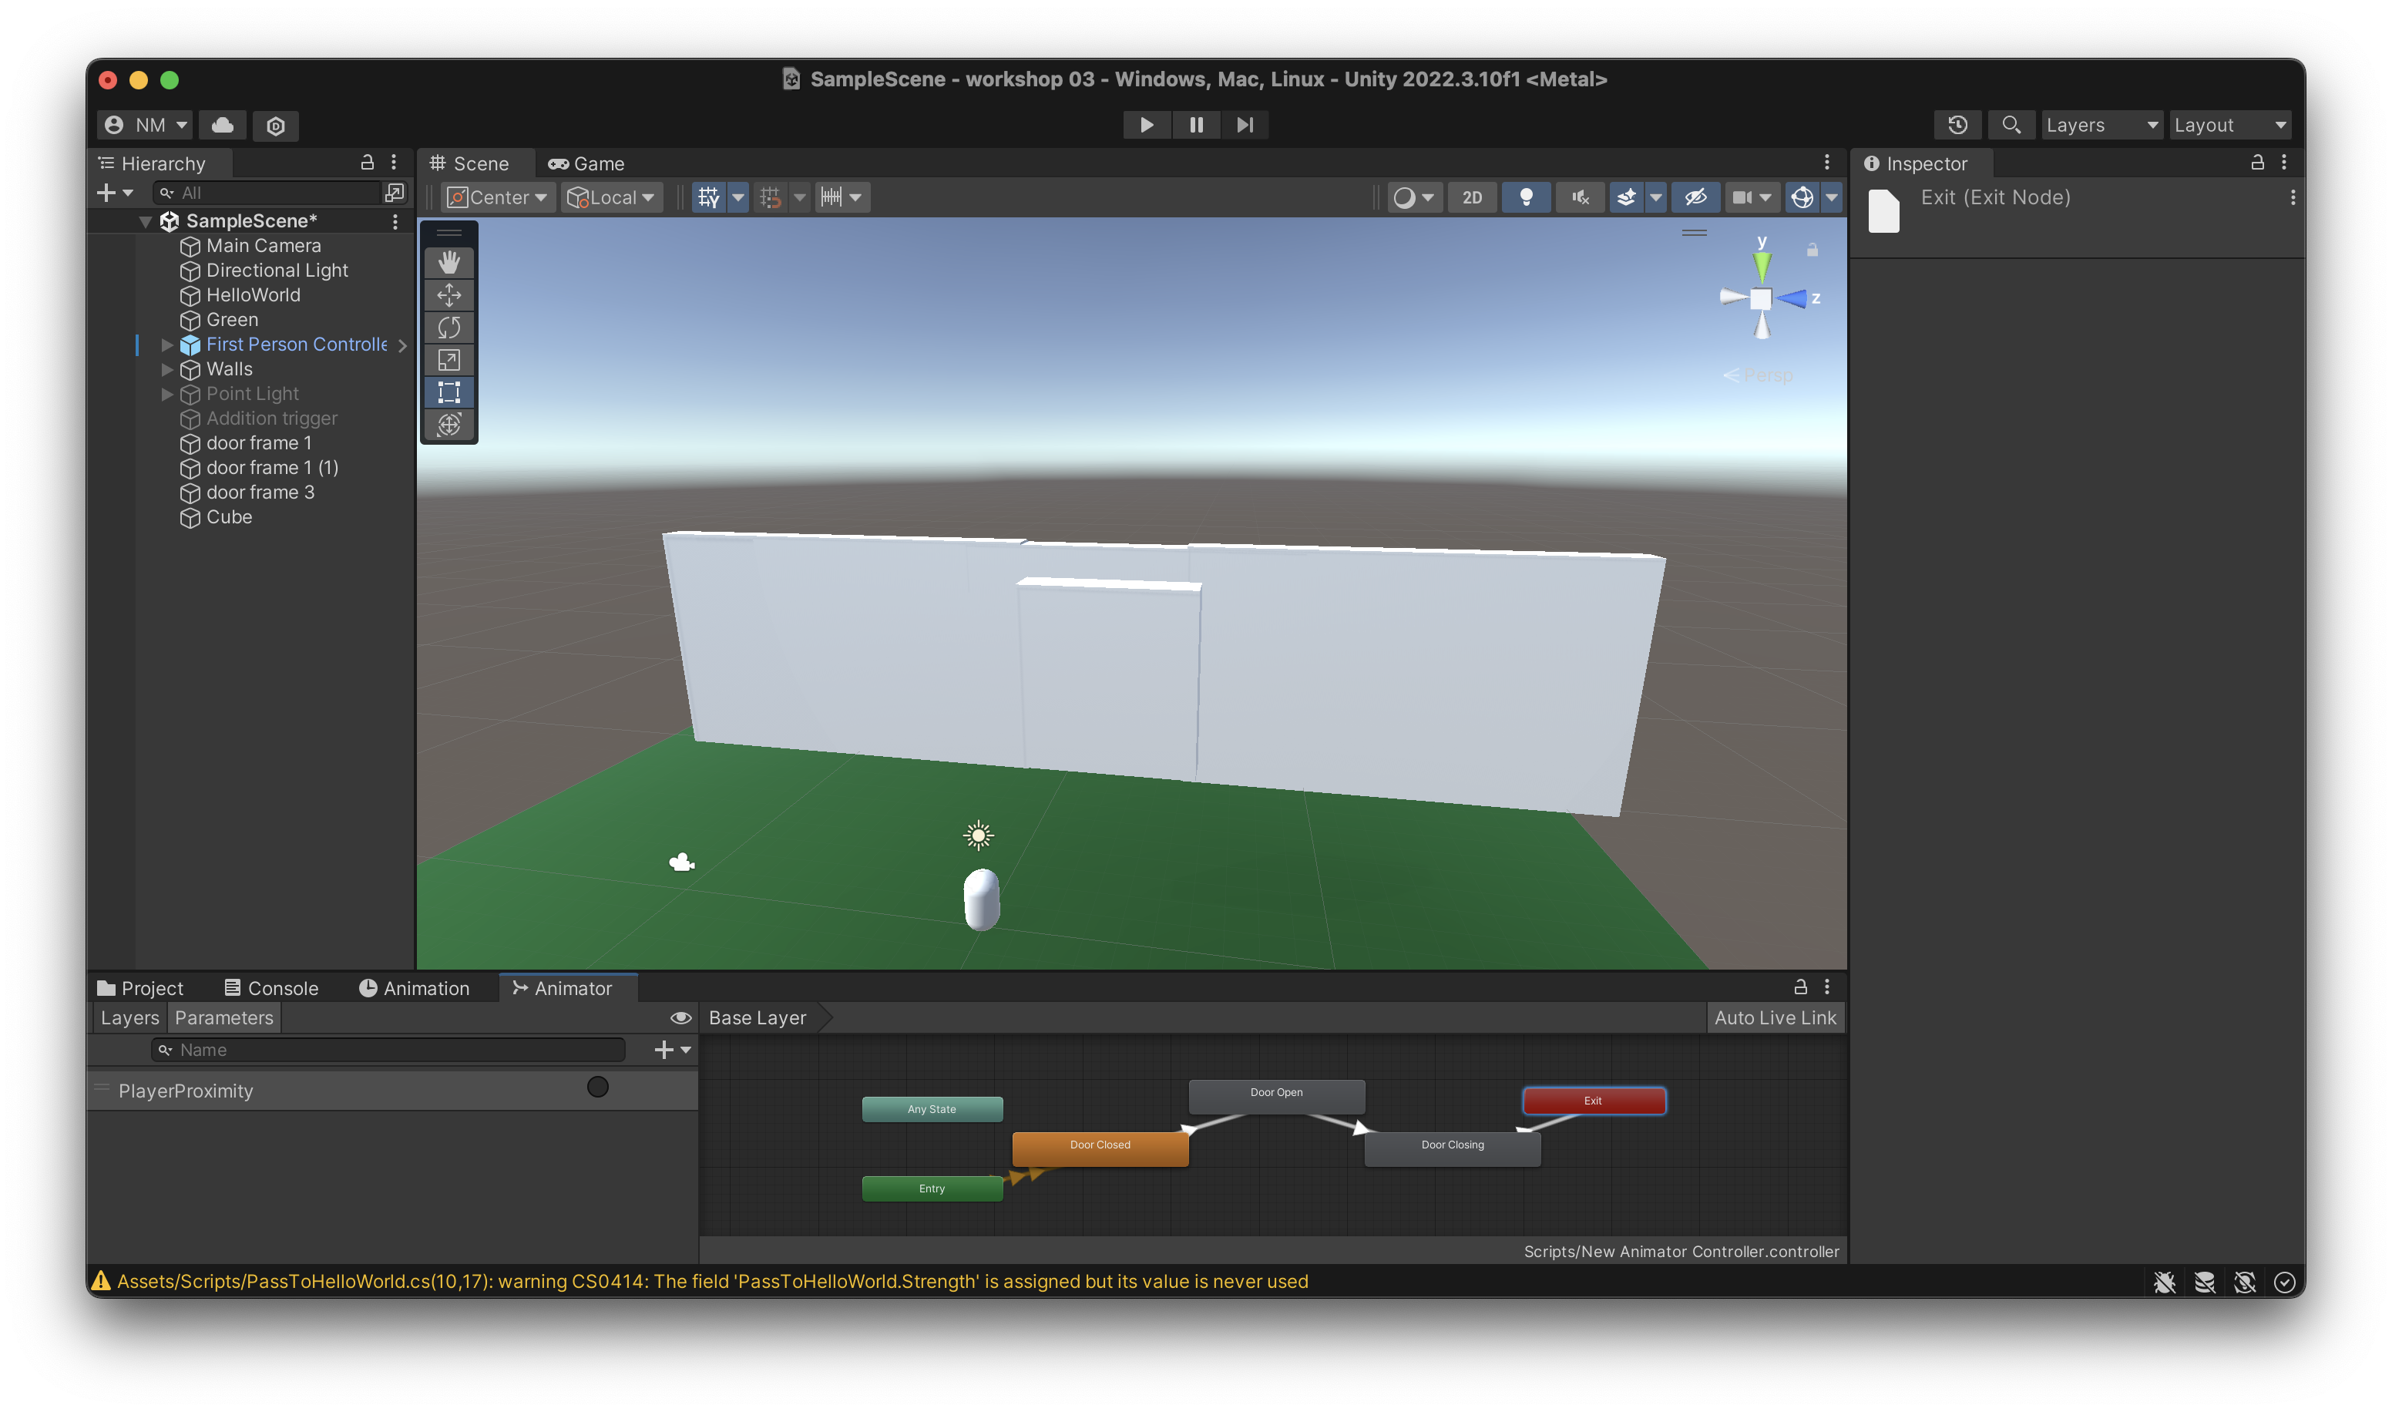The height and width of the screenshot is (1412, 2392).
Task: Open the Center pivot dropdown
Action: pos(499,197)
